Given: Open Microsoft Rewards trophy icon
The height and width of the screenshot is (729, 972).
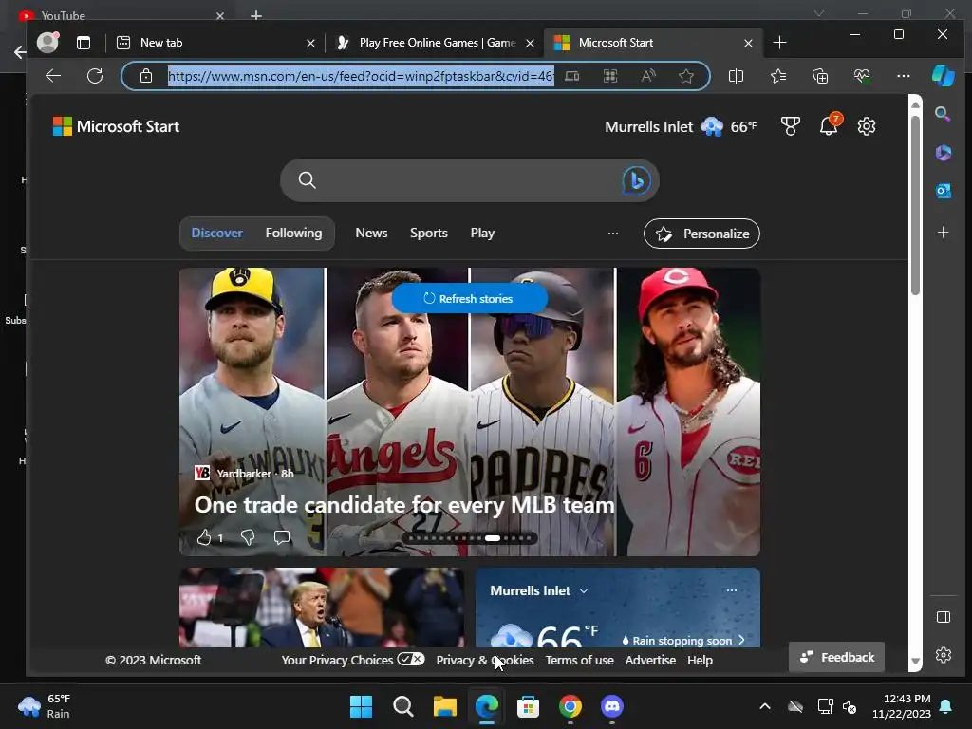Looking at the screenshot, I should [791, 126].
